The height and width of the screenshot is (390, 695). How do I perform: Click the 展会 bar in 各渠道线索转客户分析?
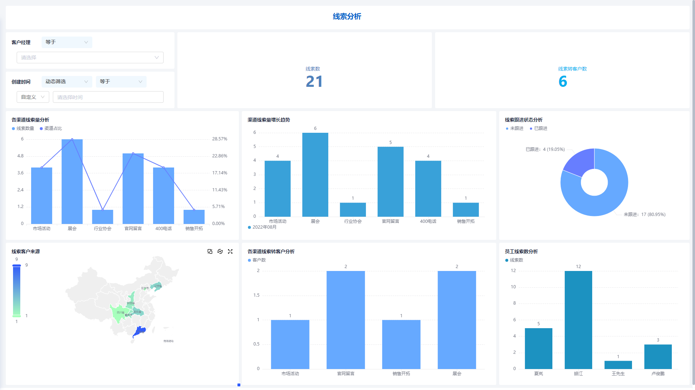pos(457,320)
